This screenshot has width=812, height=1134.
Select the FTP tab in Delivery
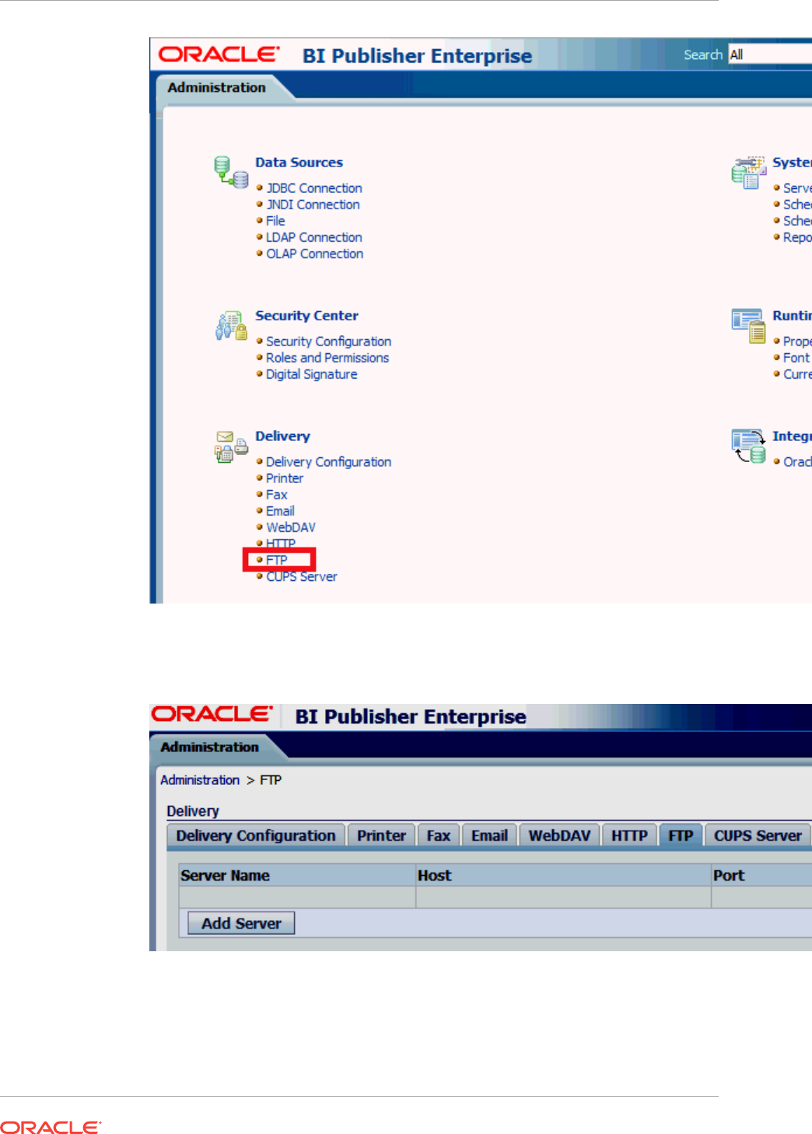(x=681, y=835)
